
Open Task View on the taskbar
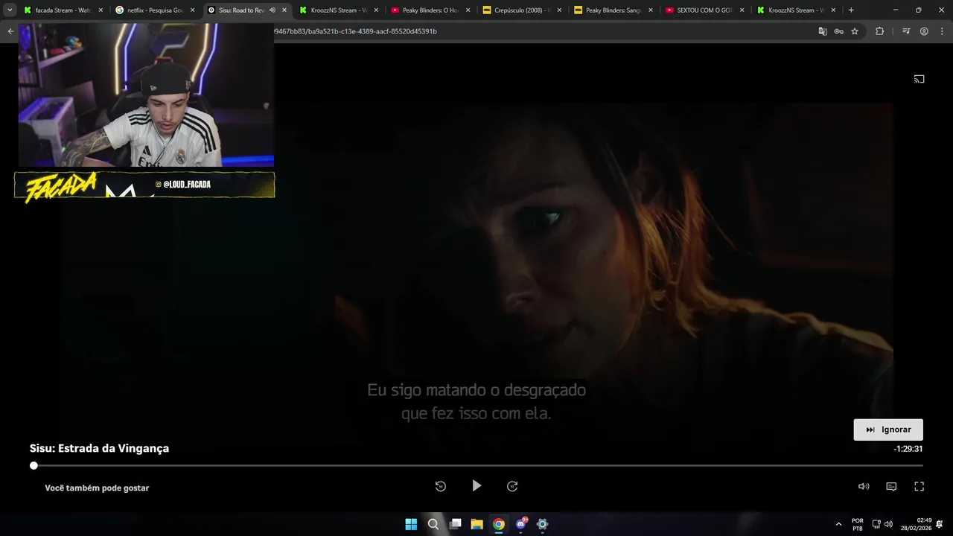tap(456, 524)
